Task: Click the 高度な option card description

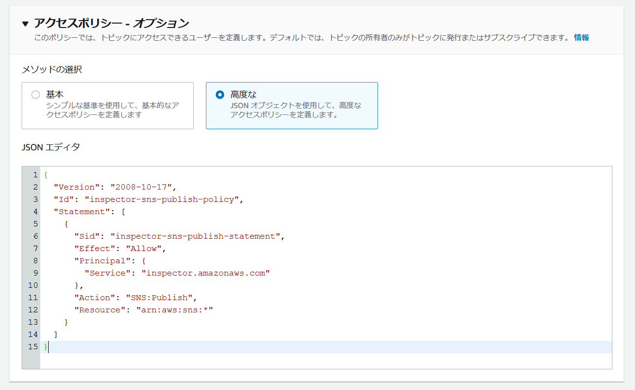Action: [x=296, y=110]
